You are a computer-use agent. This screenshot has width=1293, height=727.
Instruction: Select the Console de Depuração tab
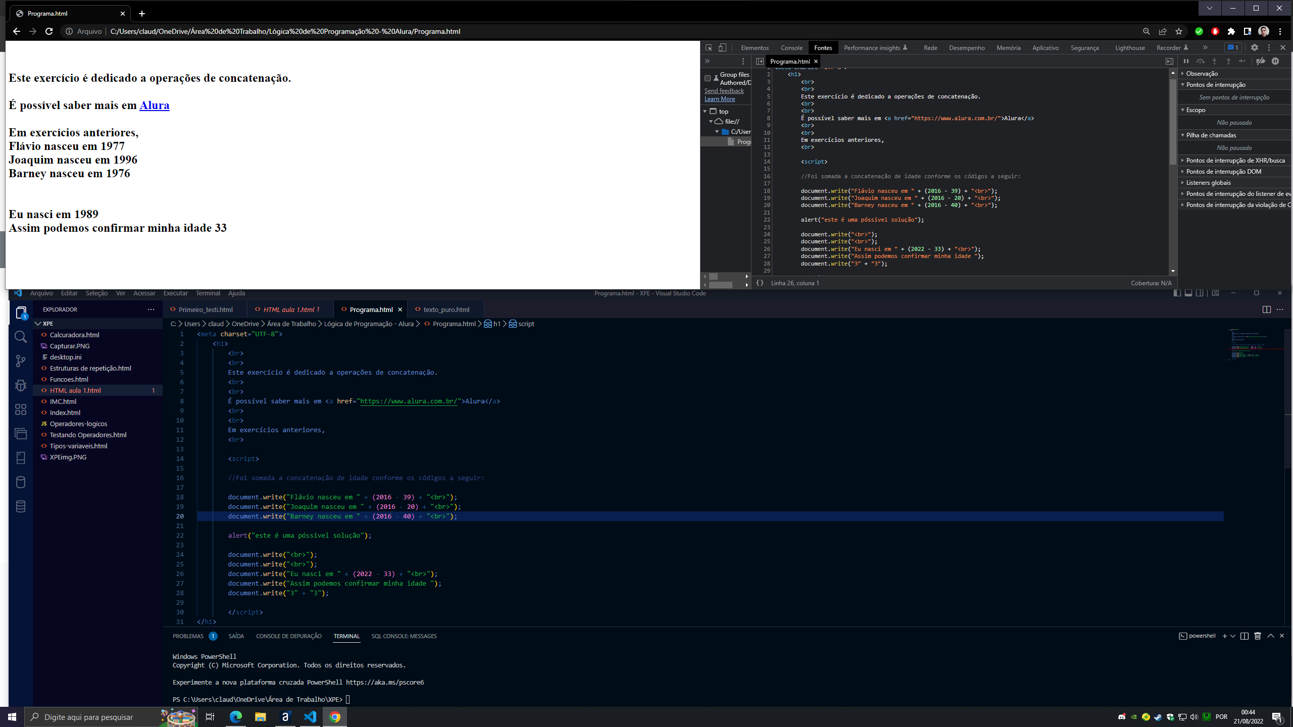pyautogui.click(x=288, y=636)
